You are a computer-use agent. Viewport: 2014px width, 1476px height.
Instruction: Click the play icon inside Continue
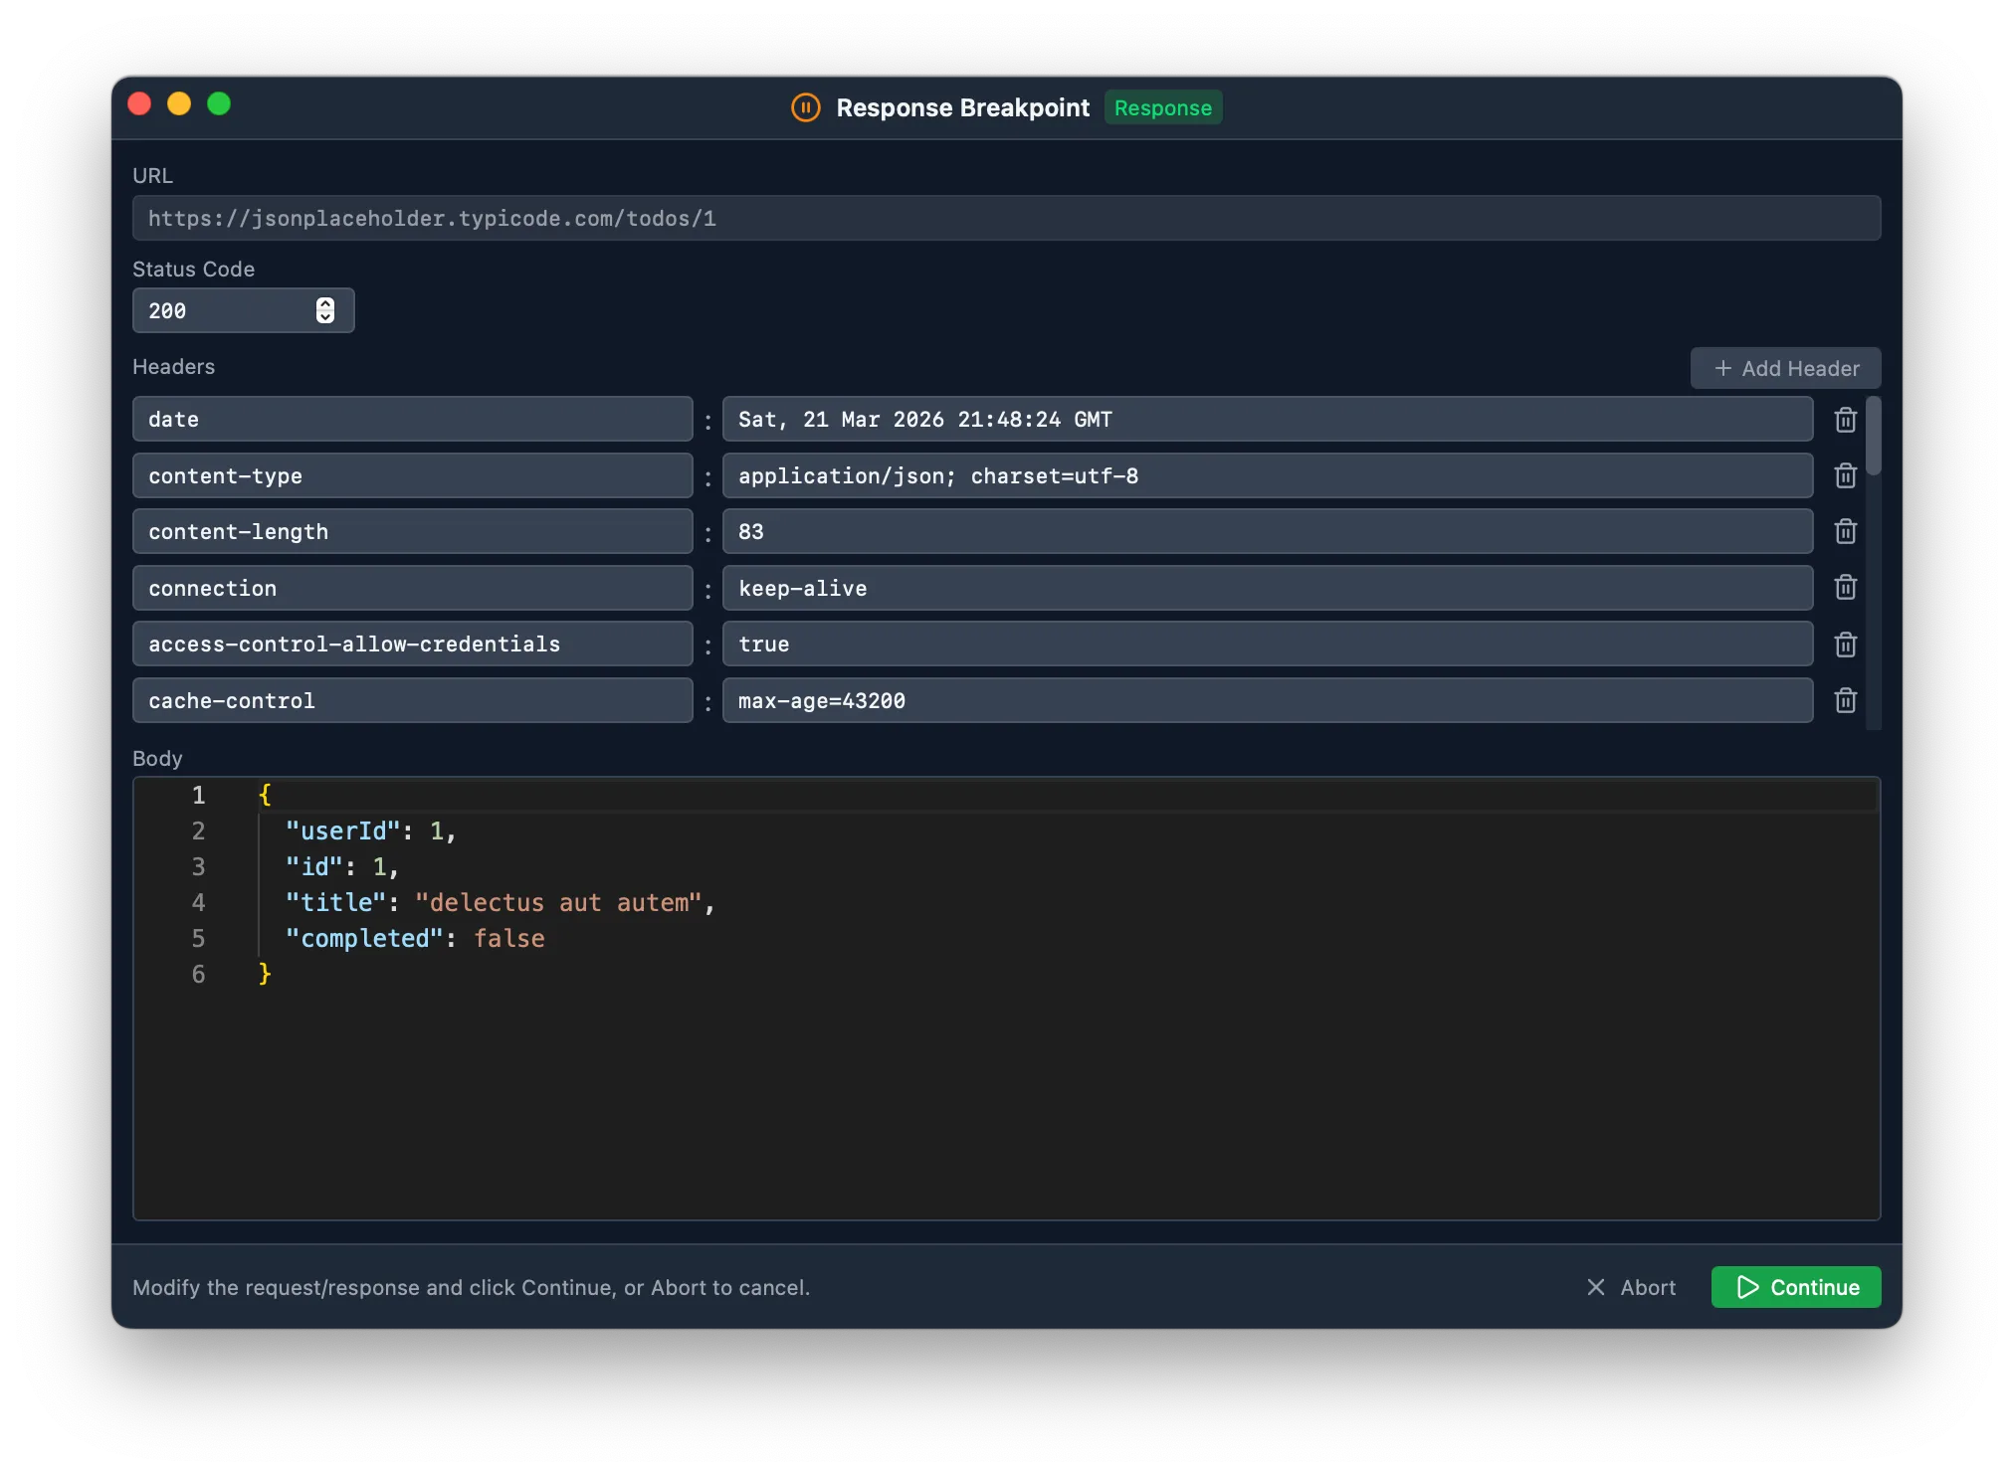pos(1747,1287)
